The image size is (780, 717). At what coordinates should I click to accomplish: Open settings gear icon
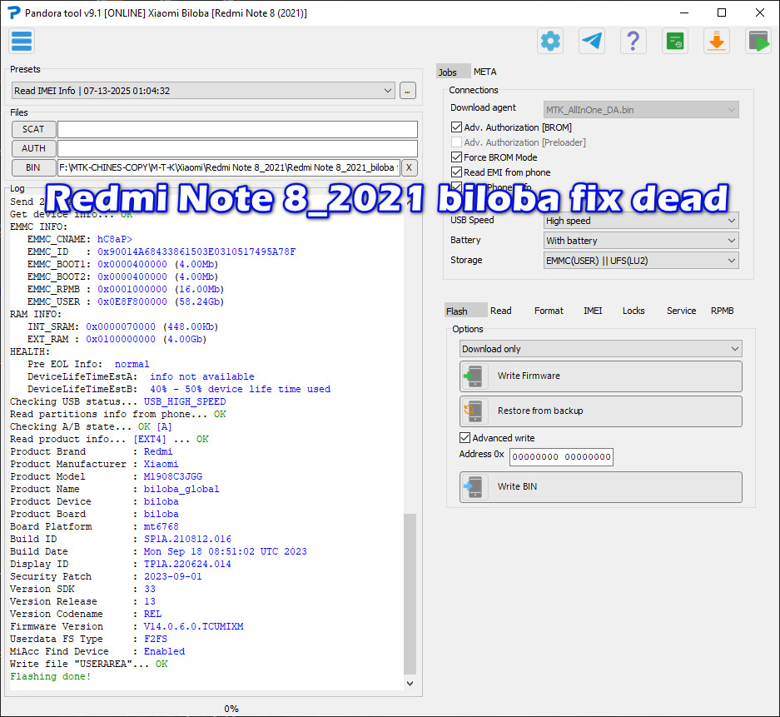[550, 41]
